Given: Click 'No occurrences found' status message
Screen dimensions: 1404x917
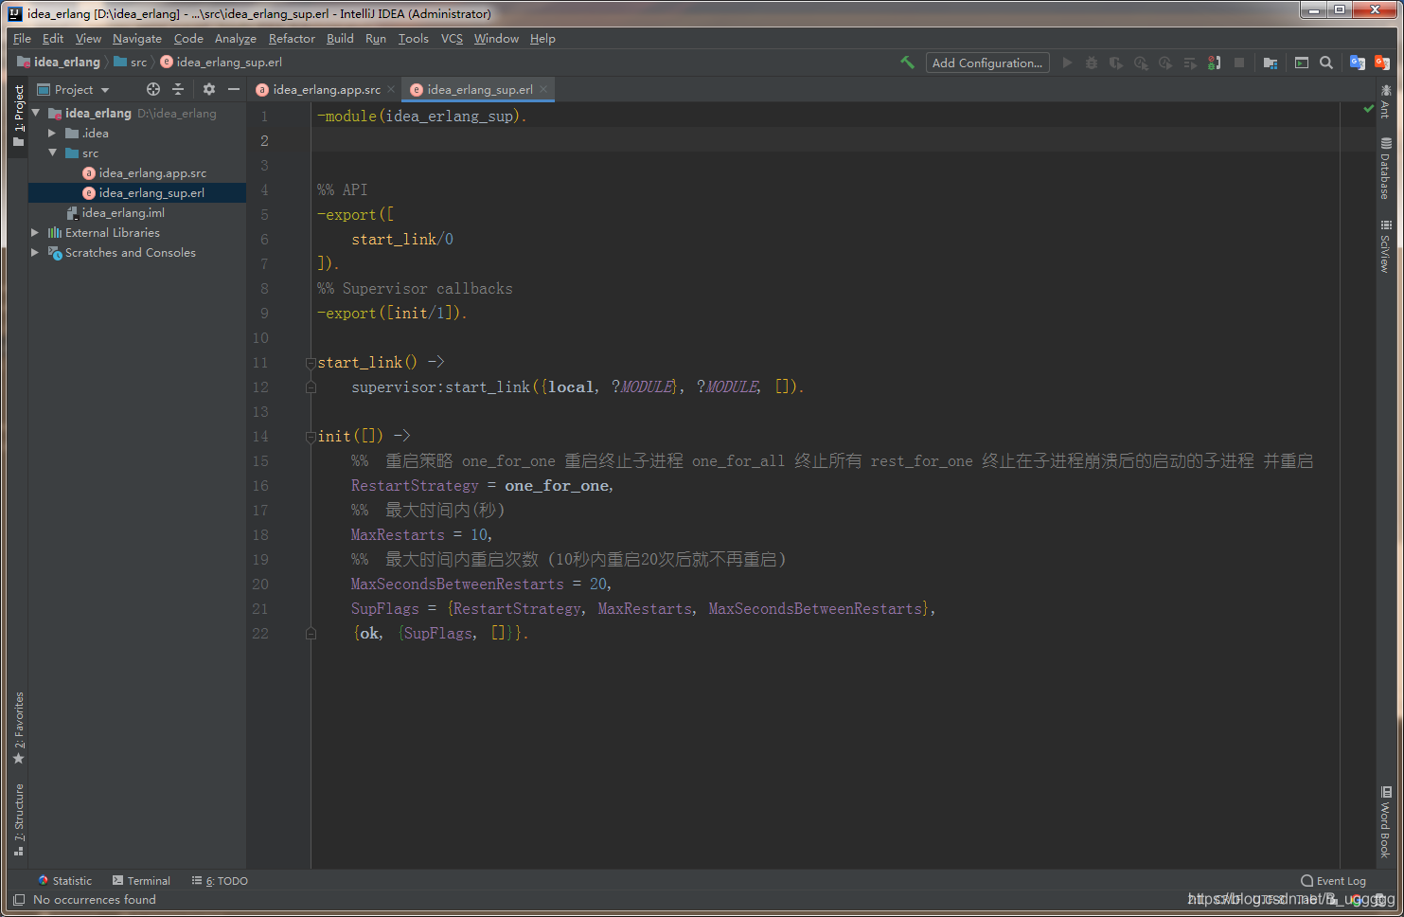Looking at the screenshot, I should point(95,899).
